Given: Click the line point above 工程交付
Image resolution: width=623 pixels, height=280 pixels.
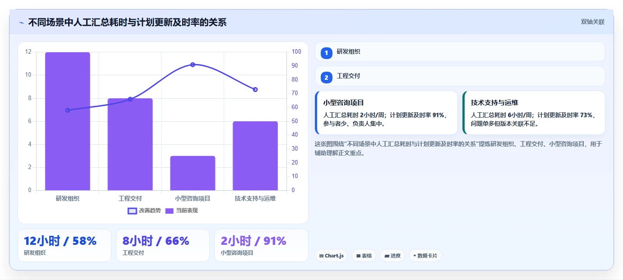Looking at the screenshot, I should 130,99.
